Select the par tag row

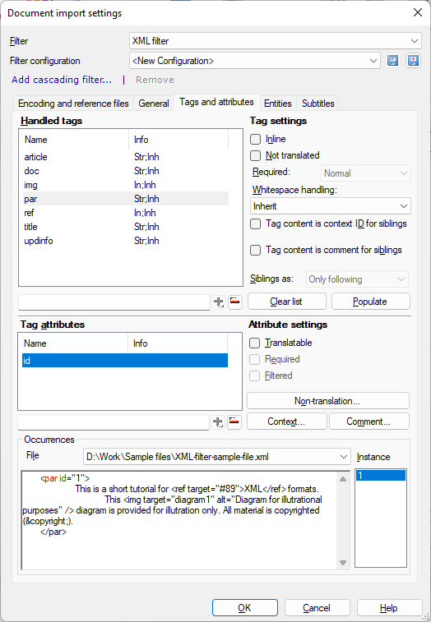point(126,199)
